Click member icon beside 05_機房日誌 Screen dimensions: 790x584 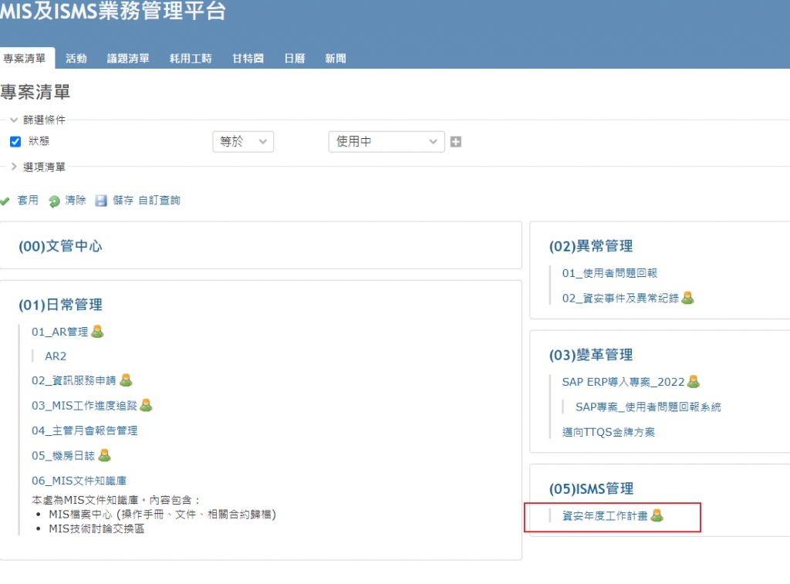[104, 455]
